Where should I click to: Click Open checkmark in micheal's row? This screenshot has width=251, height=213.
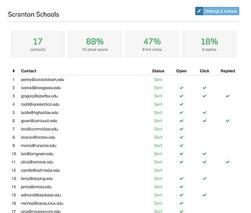click(181, 203)
